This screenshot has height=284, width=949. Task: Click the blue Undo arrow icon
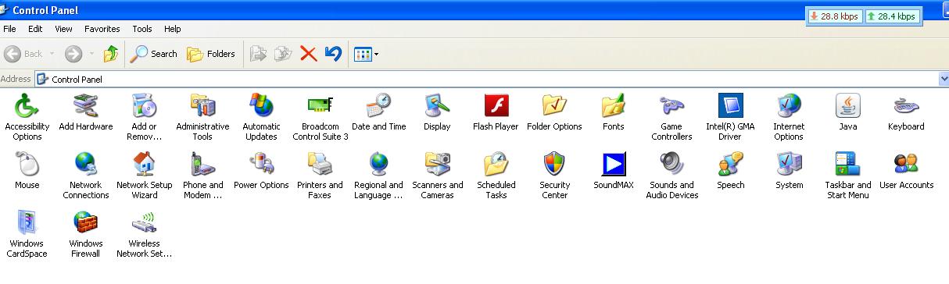(x=333, y=54)
